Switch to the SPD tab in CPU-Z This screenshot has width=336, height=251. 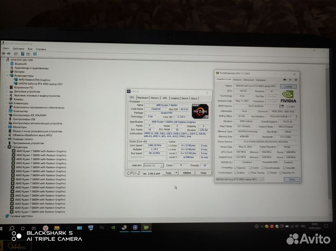click(165, 98)
